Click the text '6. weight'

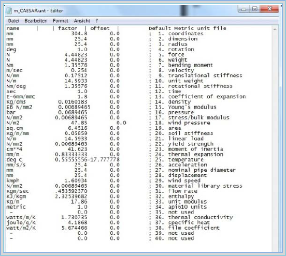[x=173, y=60]
